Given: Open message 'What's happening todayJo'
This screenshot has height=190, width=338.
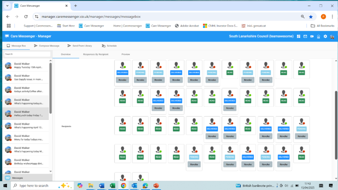Looking at the screenshot, I should click(x=26, y=101).
